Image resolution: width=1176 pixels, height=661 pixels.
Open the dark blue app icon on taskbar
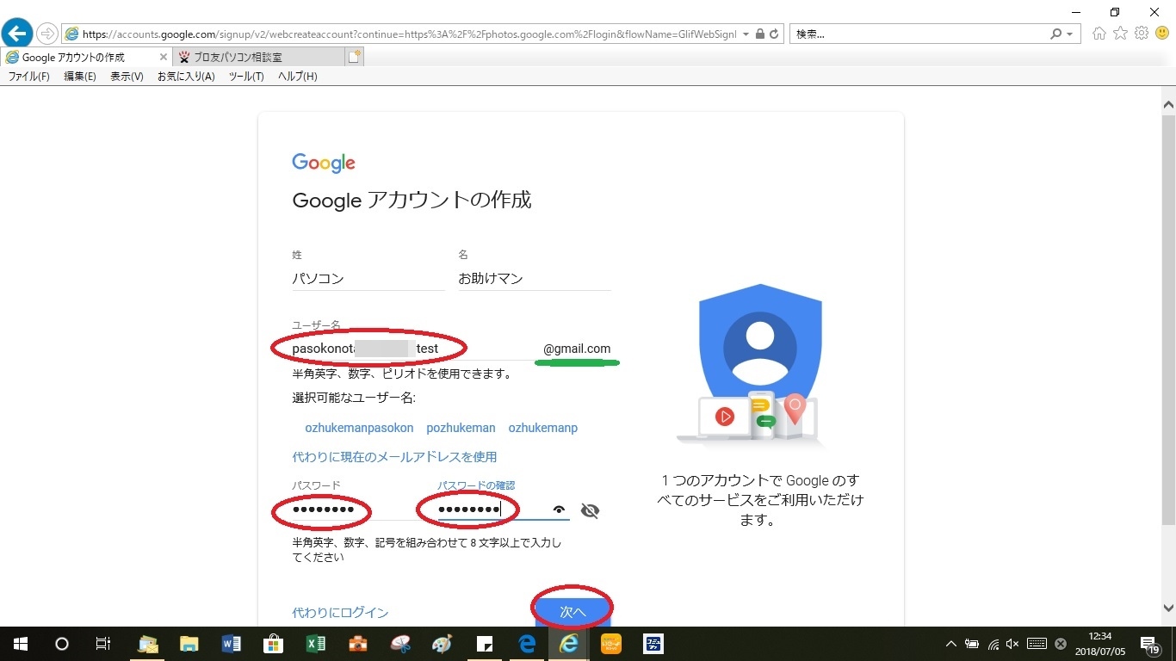point(653,644)
